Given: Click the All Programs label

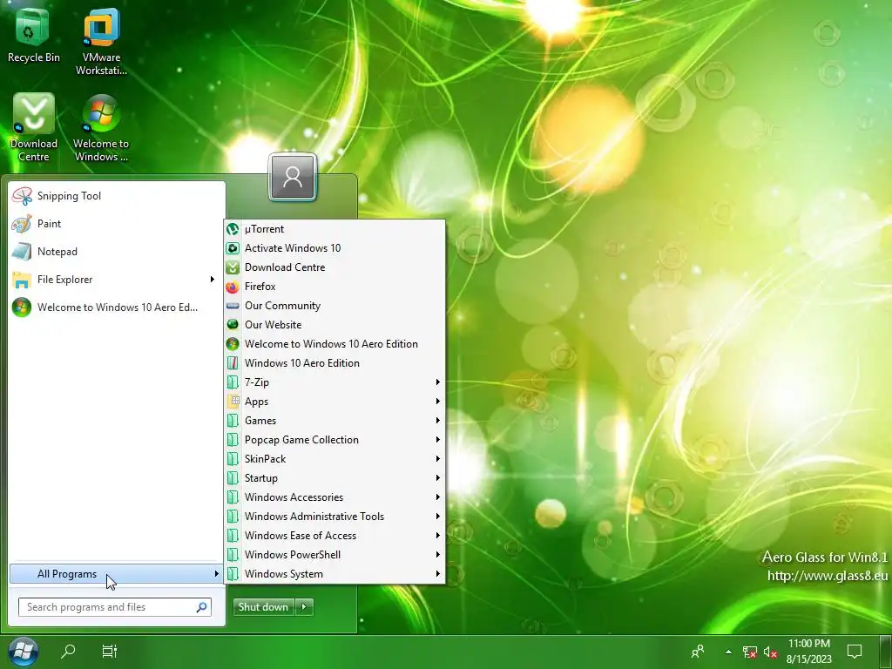Looking at the screenshot, I should coord(67,574).
